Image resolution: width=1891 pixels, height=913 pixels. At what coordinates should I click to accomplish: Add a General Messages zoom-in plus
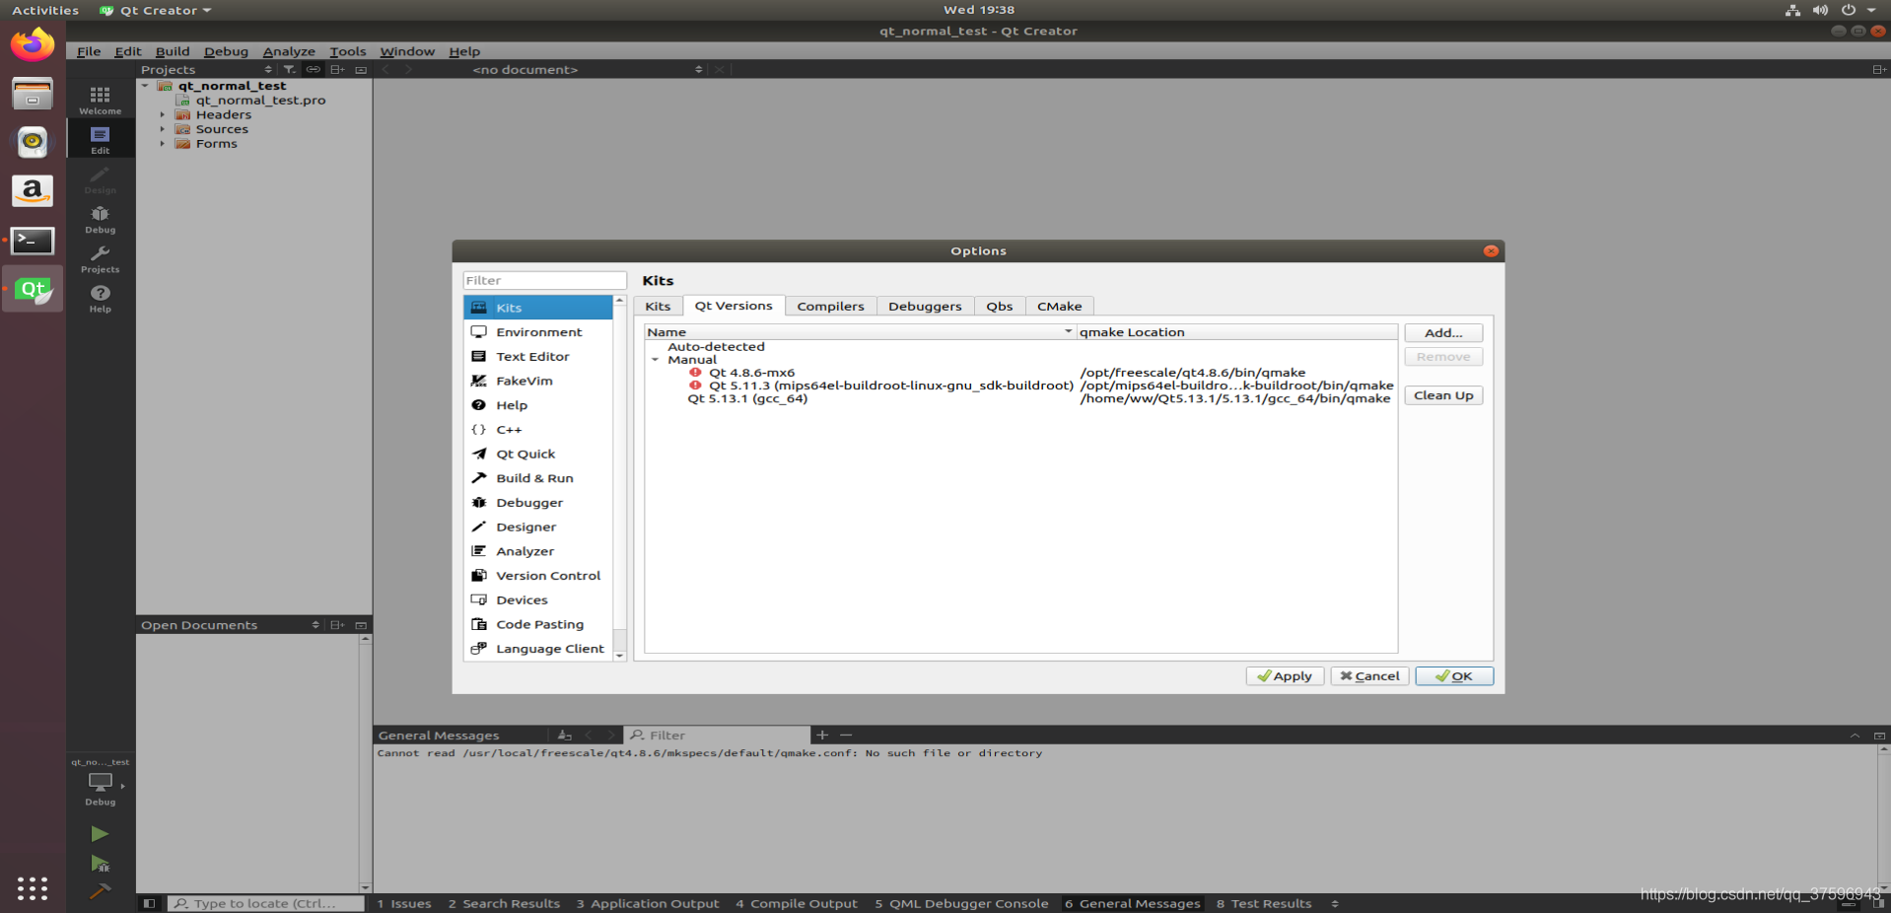pos(822,735)
